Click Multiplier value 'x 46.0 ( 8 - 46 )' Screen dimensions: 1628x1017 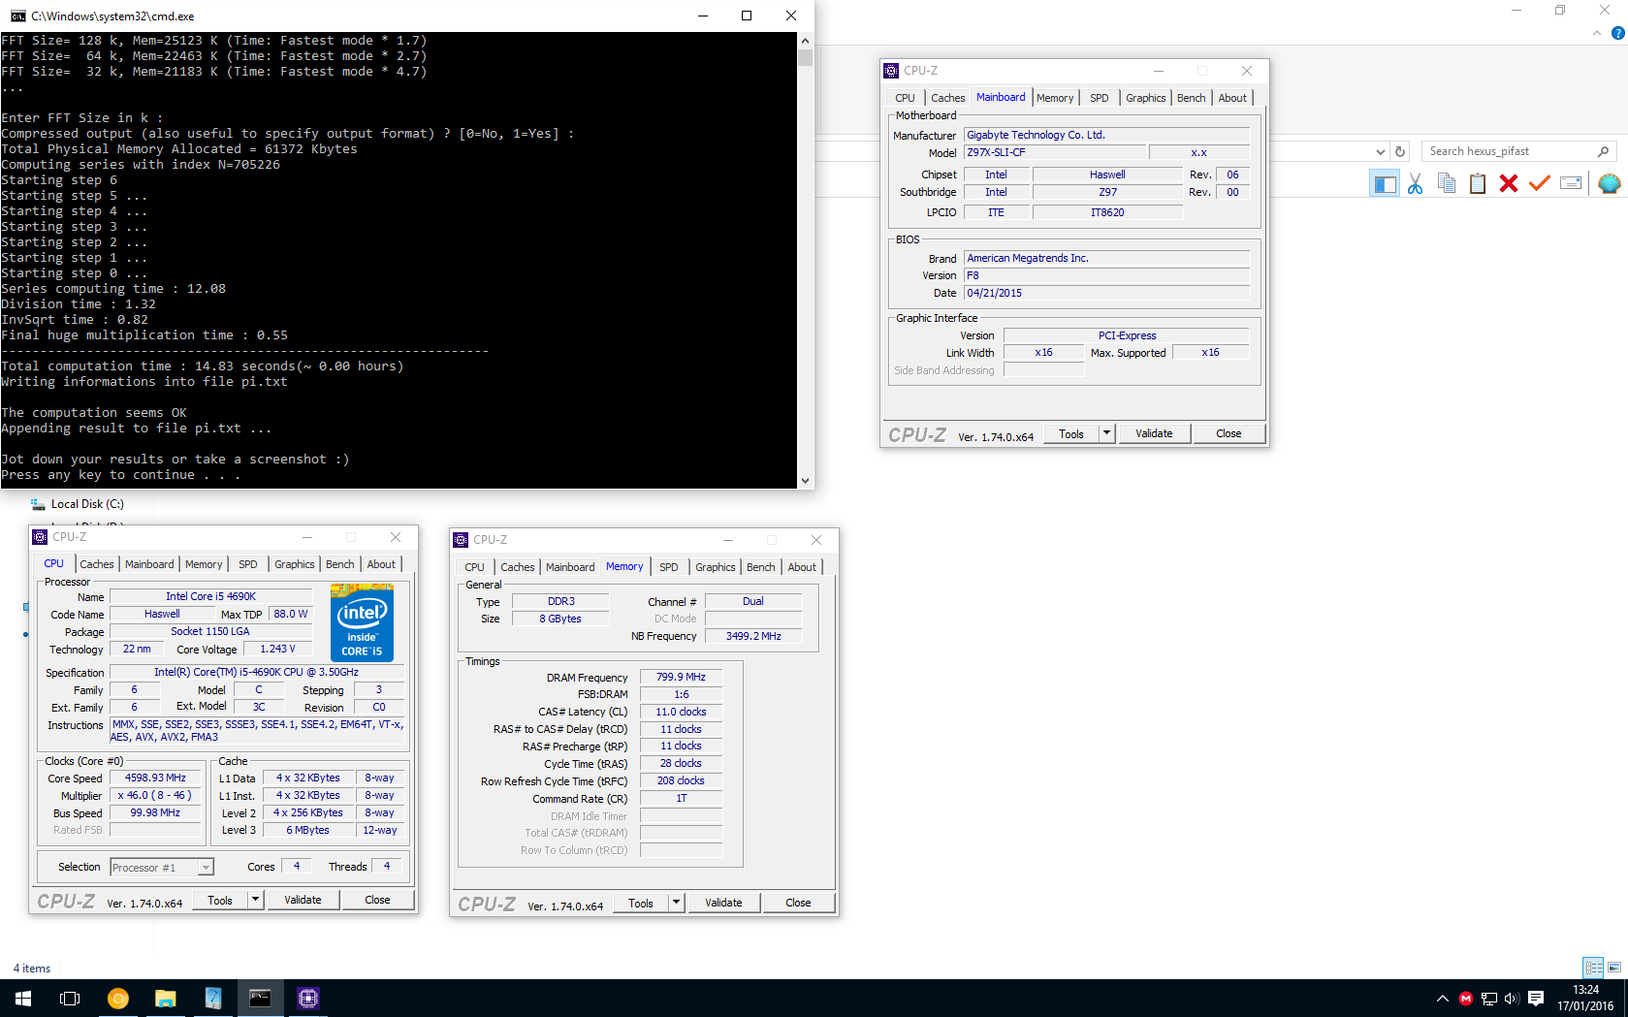pyautogui.click(x=155, y=796)
